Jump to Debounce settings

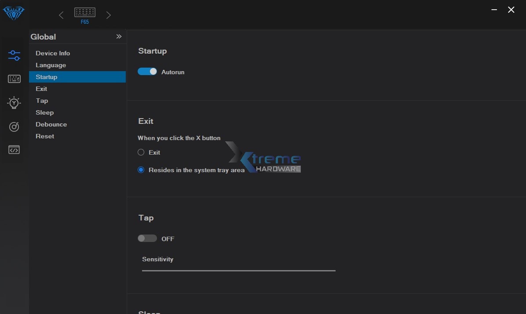51,124
